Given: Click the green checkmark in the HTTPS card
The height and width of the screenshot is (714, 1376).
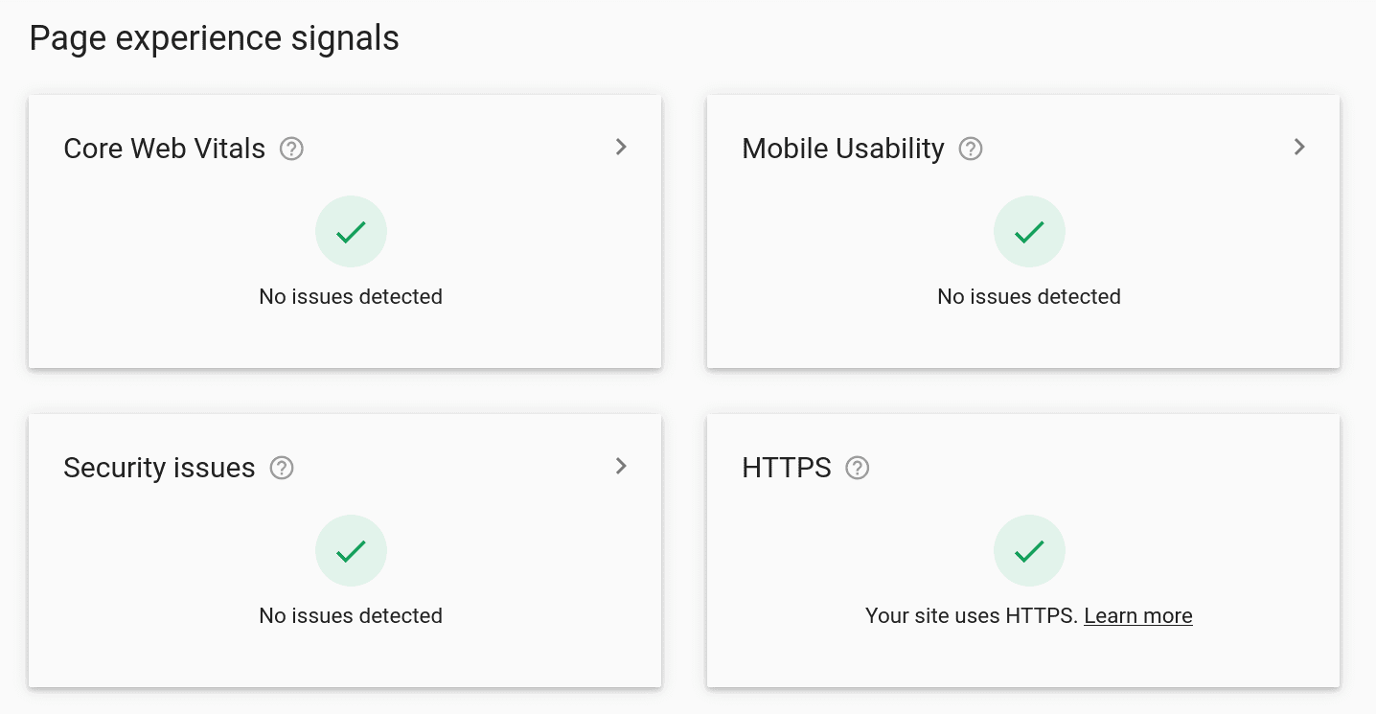Looking at the screenshot, I should [1029, 550].
